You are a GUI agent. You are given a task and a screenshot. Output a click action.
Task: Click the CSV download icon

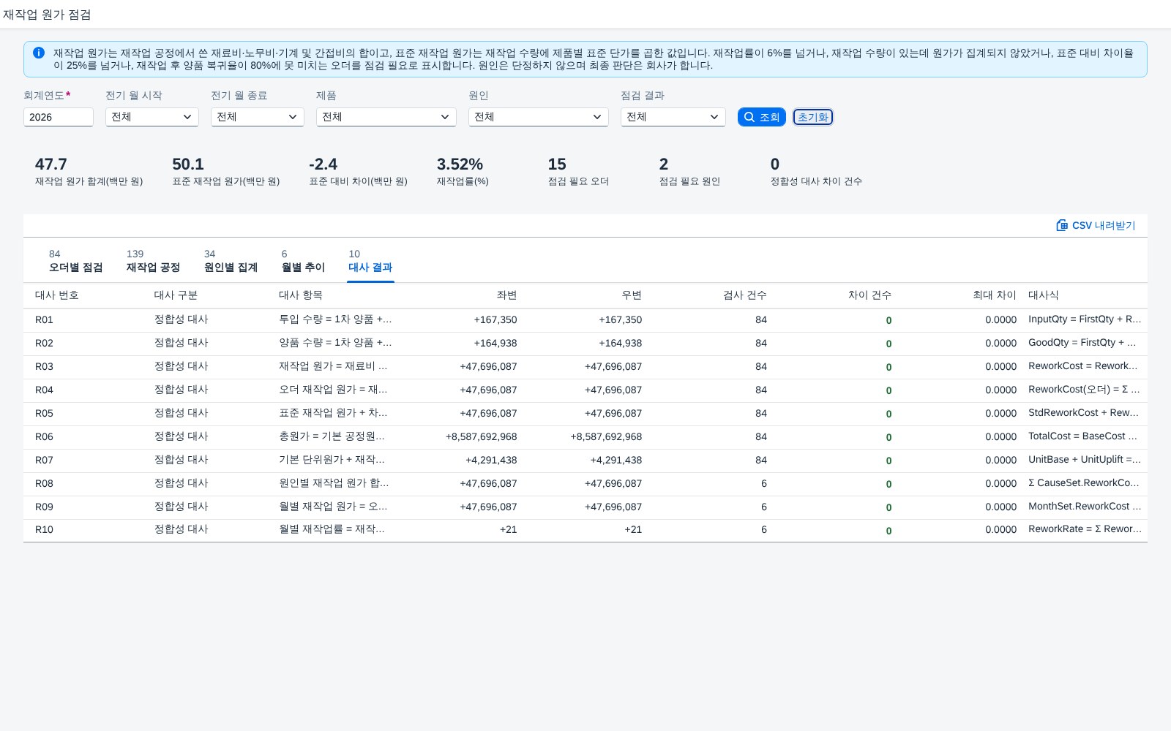pos(1062,225)
